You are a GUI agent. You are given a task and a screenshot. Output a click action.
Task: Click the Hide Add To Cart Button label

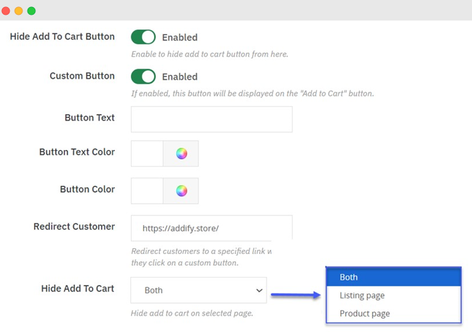coord(62,37)
